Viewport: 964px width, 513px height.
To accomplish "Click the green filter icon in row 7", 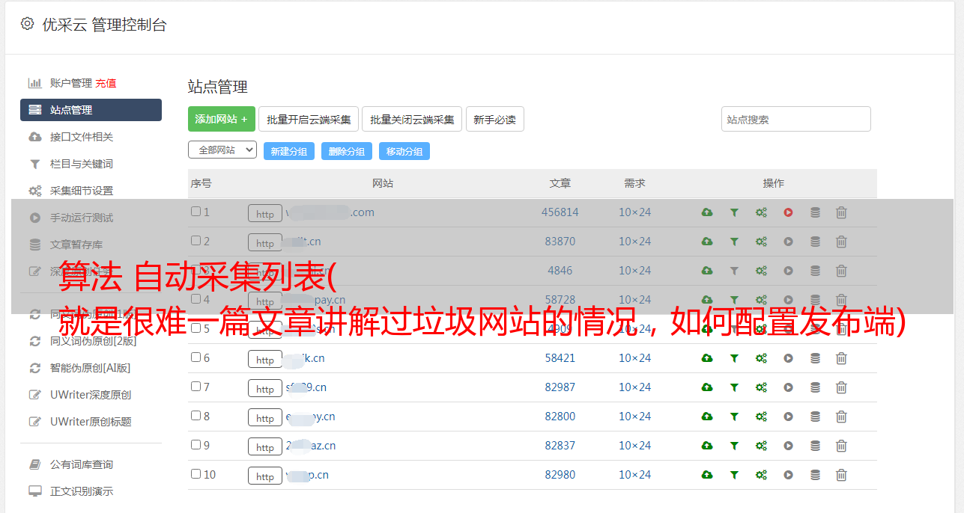I will (x=734, y=387).
